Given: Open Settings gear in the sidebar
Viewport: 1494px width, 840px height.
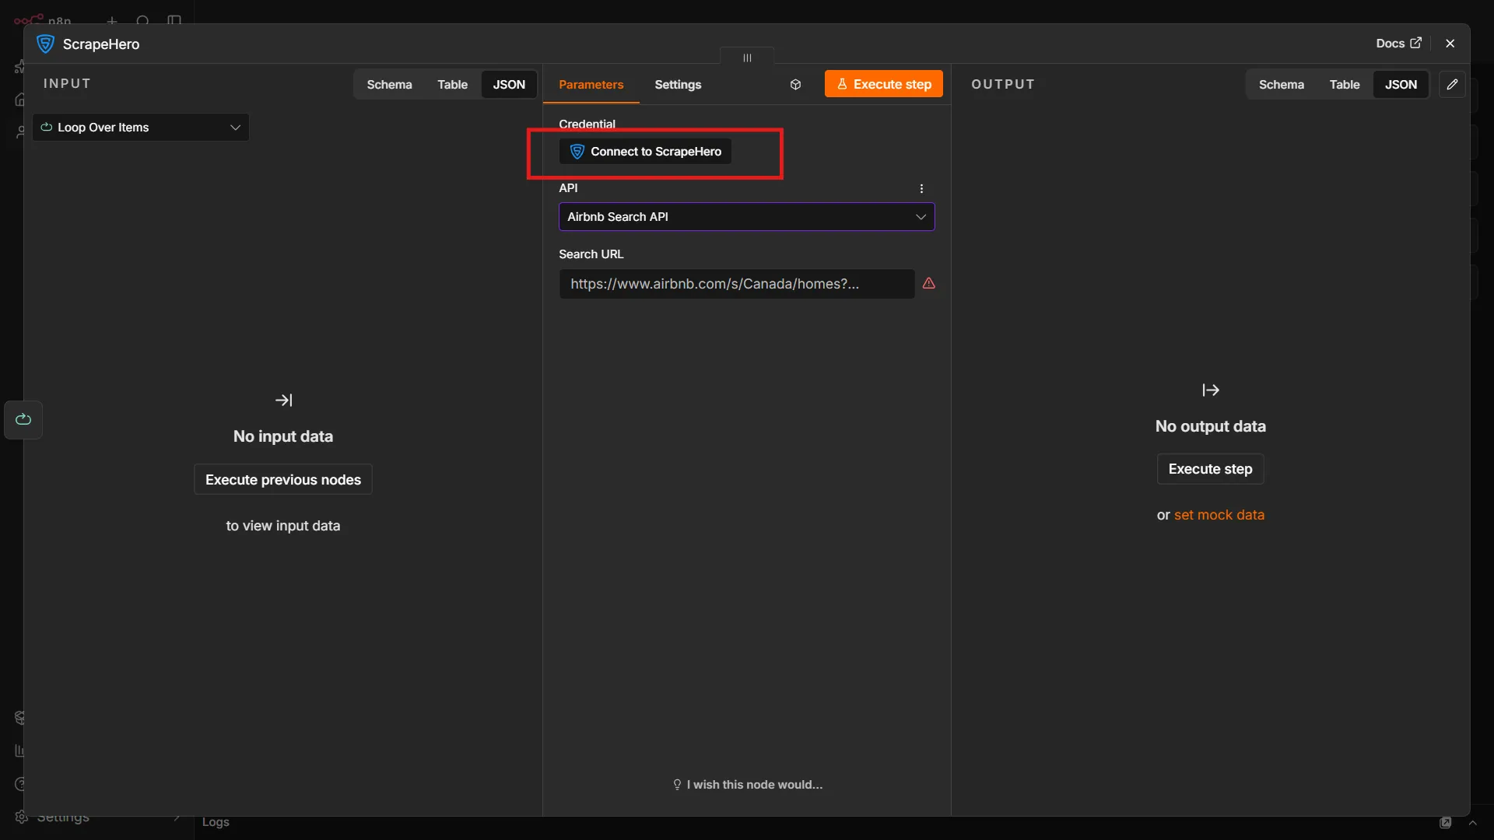Looking at the screenshot, I should point(21,817).
